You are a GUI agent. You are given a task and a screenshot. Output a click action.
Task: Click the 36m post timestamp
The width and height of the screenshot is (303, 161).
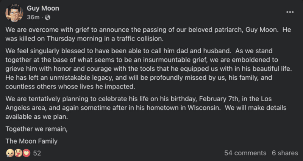tap(33, 17)
